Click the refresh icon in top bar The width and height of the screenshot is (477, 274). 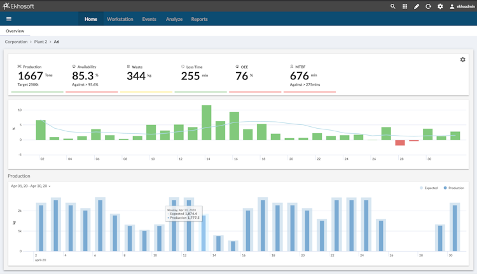(428, 6)
